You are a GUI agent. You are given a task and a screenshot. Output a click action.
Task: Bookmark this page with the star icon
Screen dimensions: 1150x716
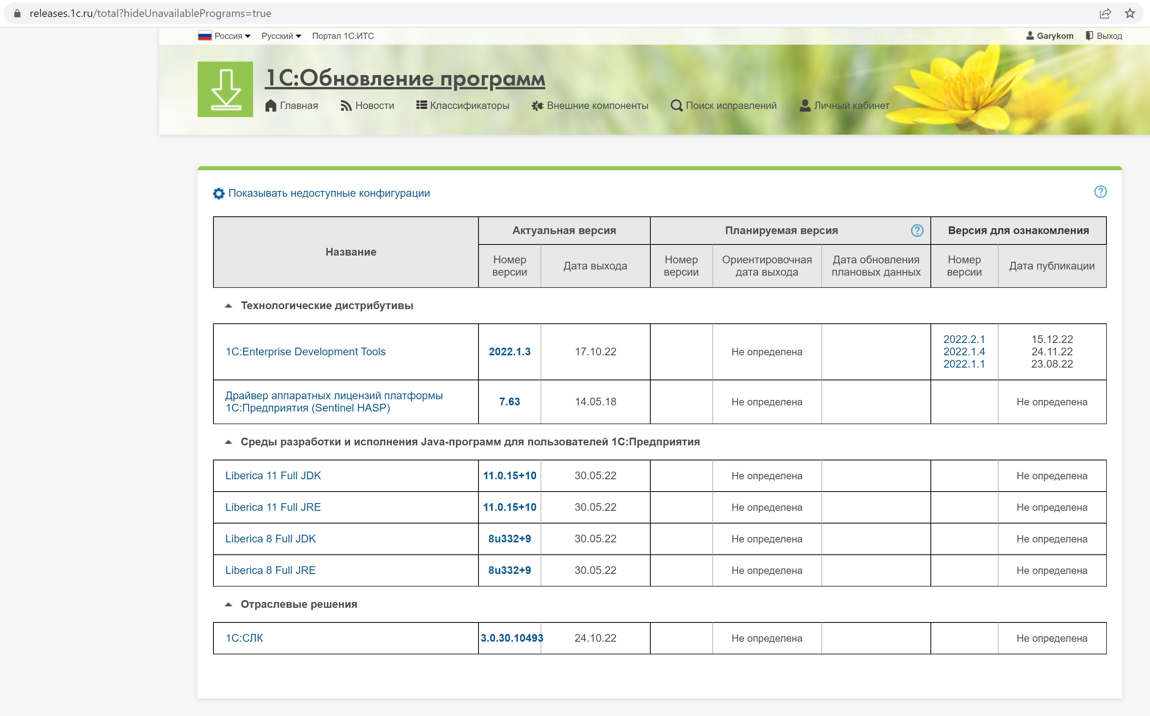pos(1130,13)
